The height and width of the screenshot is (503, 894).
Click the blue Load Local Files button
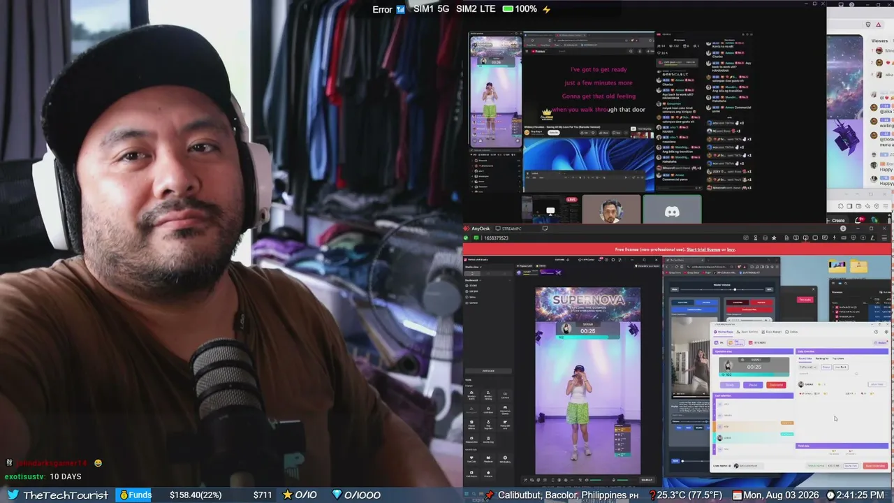click(694, 309)
